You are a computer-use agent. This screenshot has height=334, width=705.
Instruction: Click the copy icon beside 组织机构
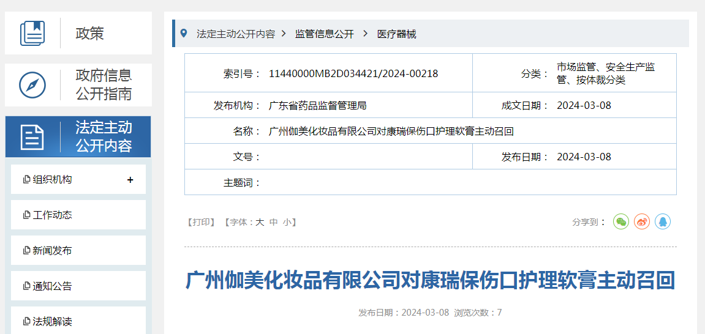[26, 180]
